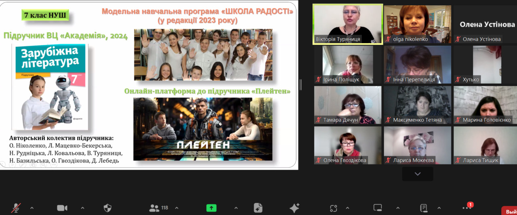Select Олена Гвоздікова's video tile
Screen dimensions: 517x215
tap(348, 145)
